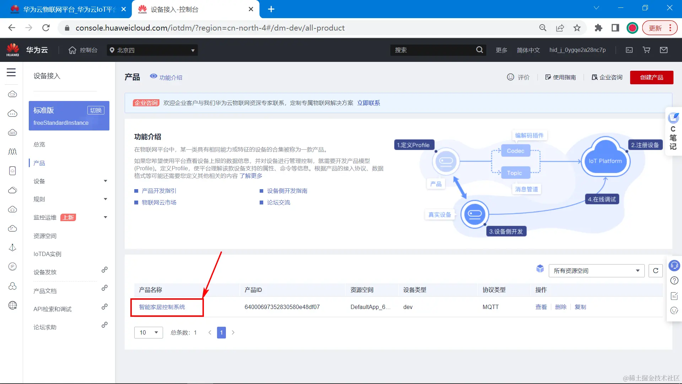Open 论坛交流 link

point(278,202)
